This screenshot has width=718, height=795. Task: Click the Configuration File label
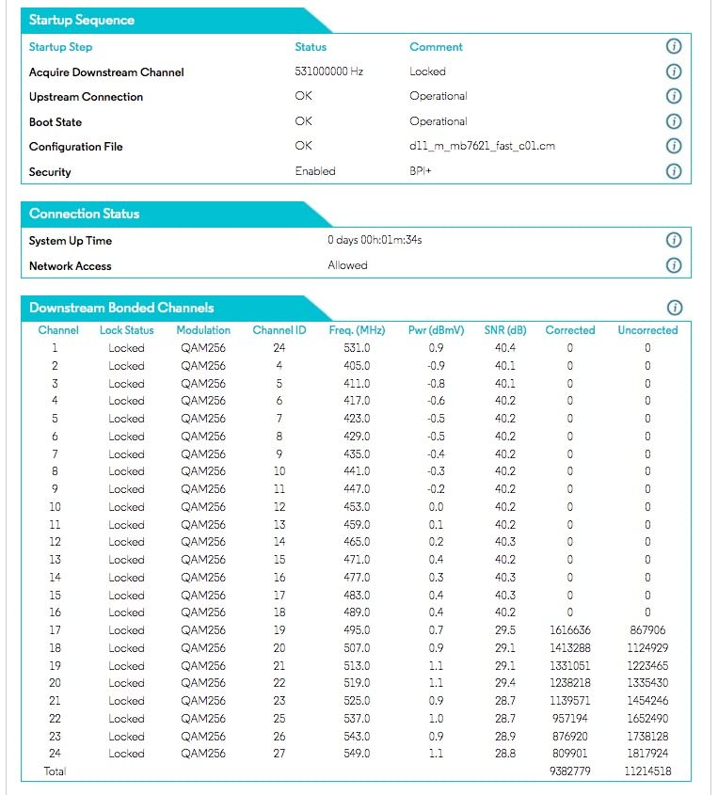click(x=76, y=147)
